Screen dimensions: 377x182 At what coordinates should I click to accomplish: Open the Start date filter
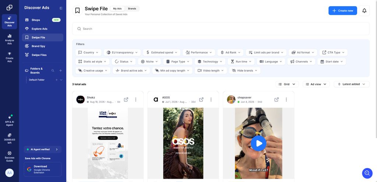click(332, 61)
